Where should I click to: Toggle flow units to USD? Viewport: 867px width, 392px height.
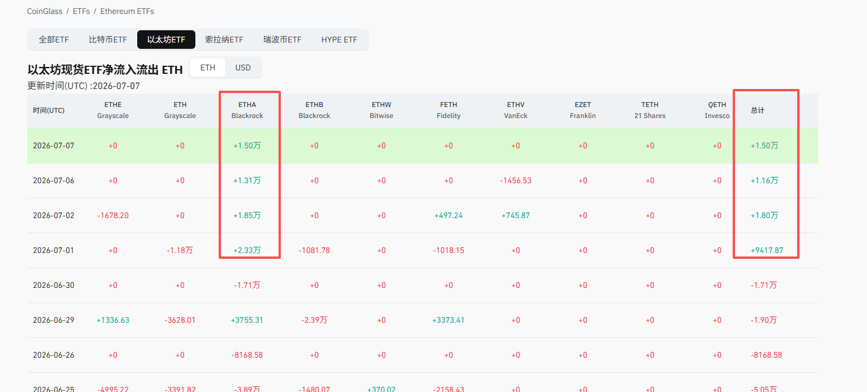click(x=243, y=67)
